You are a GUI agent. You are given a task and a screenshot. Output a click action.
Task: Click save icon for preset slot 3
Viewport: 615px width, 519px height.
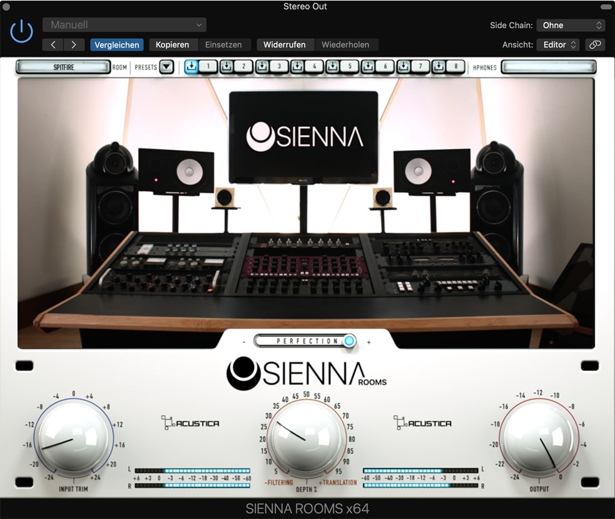pyautogui.click(x=262, y=67)
